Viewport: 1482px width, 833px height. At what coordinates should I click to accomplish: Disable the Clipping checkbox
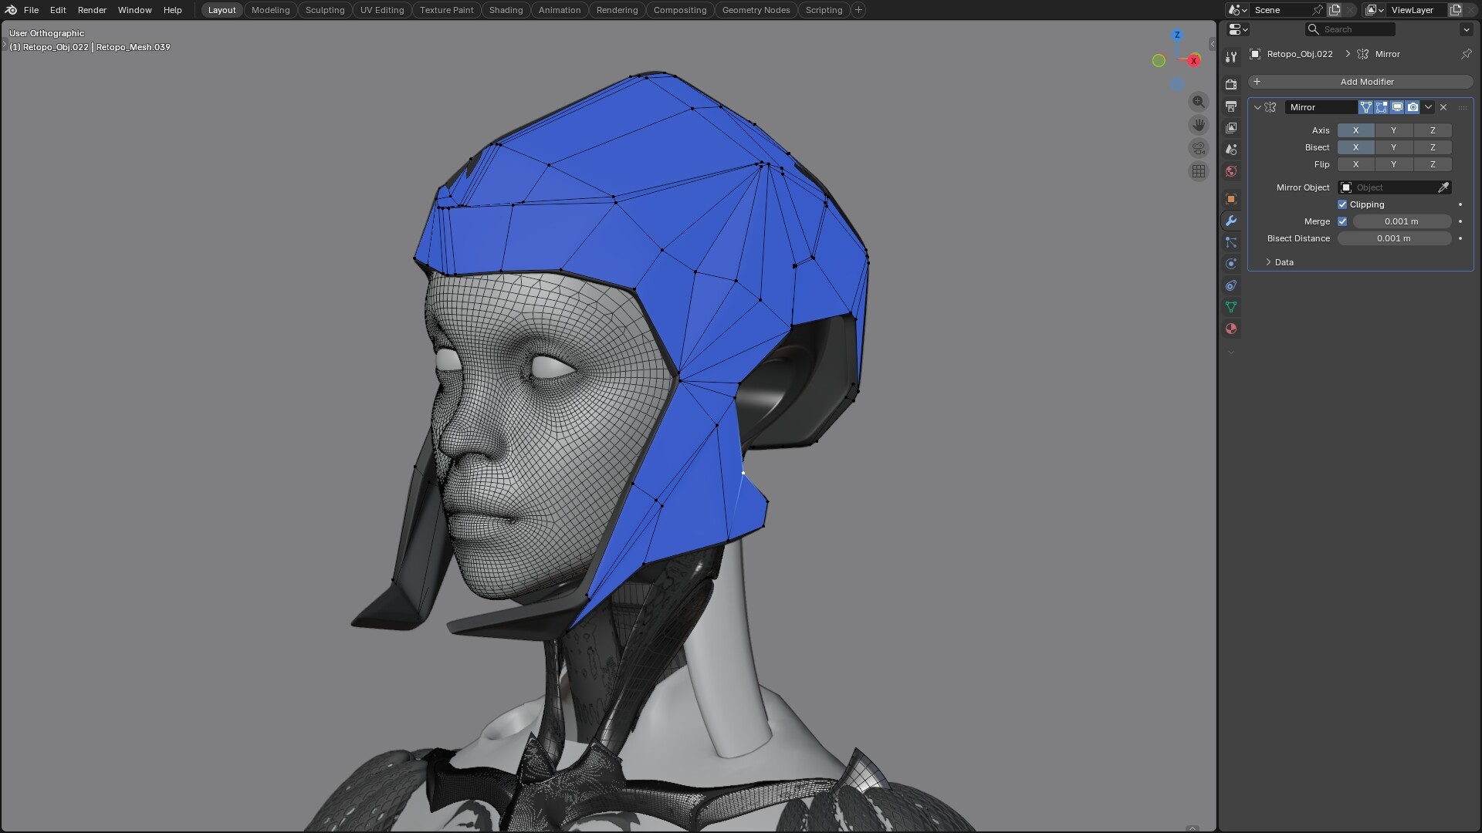pos(1342,204)
